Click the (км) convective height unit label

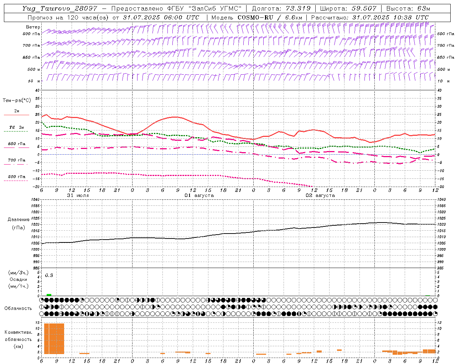point(19,346)
